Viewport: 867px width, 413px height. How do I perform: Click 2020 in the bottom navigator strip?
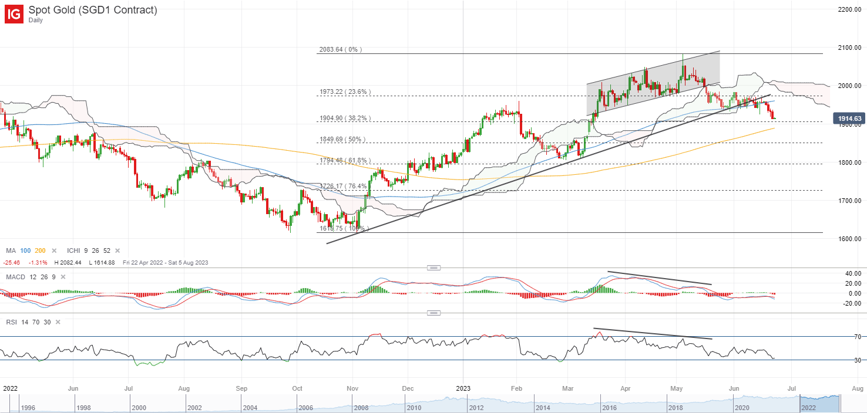[741, 407]
